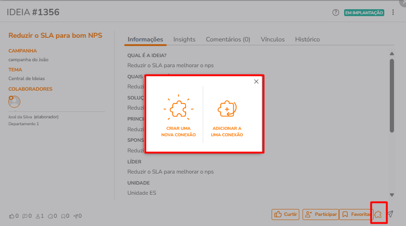Click the text Central de Ideias
The width and height of the screenshot is (406, 226).
pyautogui.click(x=27, y=78)
